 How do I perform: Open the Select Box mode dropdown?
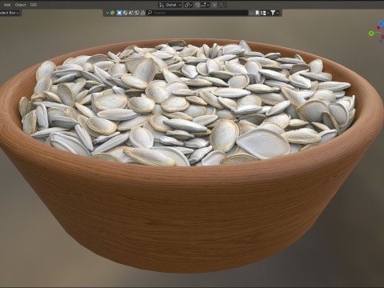(x=10, y=13)
